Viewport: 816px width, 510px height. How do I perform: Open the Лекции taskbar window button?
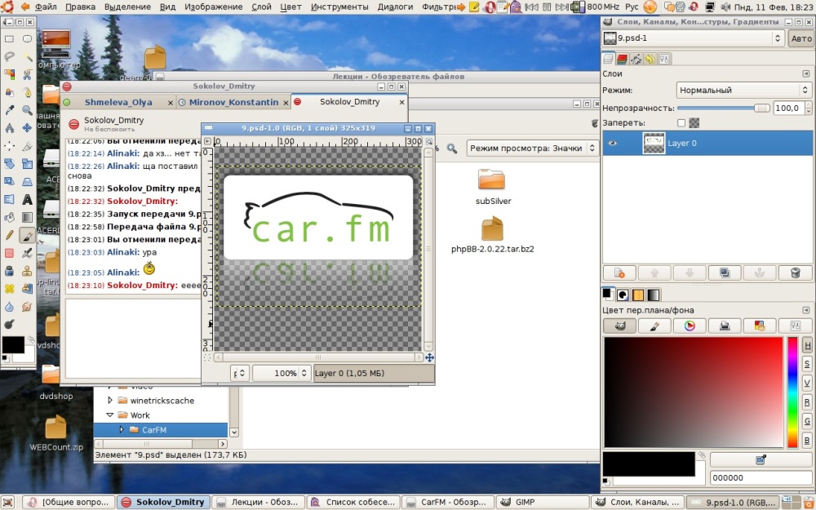pyautogui.click(x=257, y=502)
